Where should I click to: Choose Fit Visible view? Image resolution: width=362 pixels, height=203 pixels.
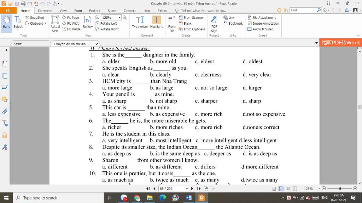pos(71,29)
